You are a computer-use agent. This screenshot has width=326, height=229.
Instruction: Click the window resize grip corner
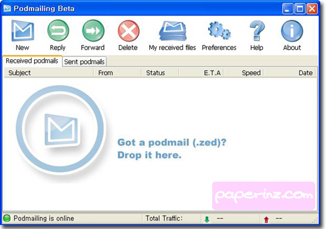(x=315, y=220)
